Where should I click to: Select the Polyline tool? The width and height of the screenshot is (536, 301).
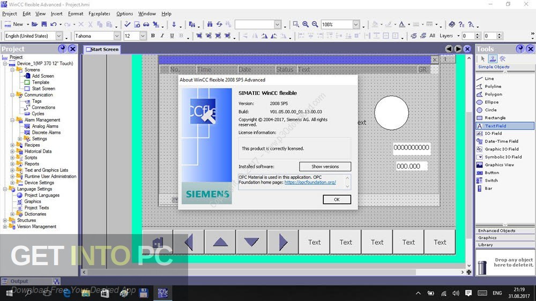coord(493,86)
